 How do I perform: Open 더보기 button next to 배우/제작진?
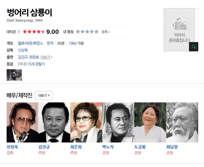(44, 95)
